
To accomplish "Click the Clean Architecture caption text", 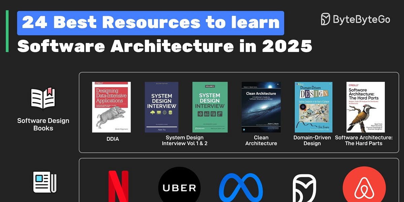I will coord(261,140).
